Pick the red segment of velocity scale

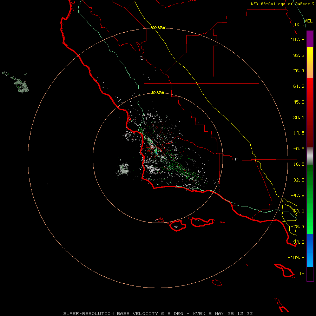coord(310,112)
